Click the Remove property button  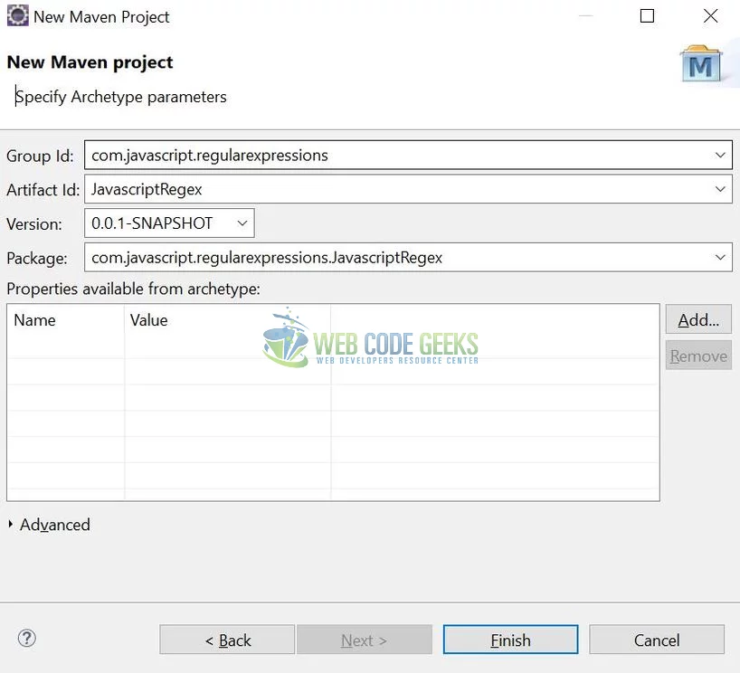697,356
